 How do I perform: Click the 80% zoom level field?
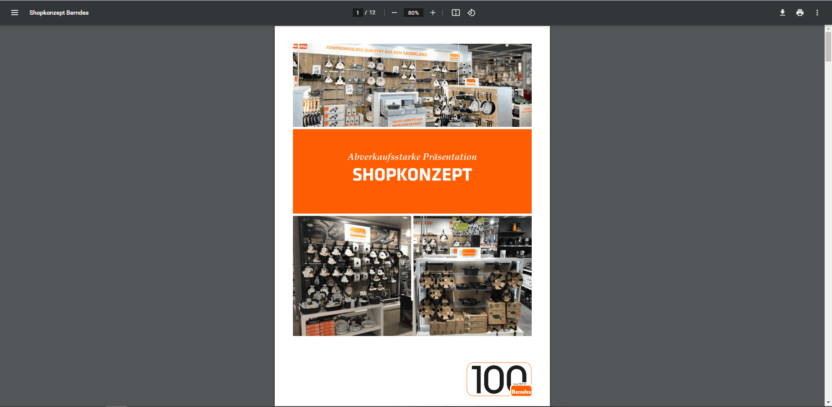(x=413, y=13)
